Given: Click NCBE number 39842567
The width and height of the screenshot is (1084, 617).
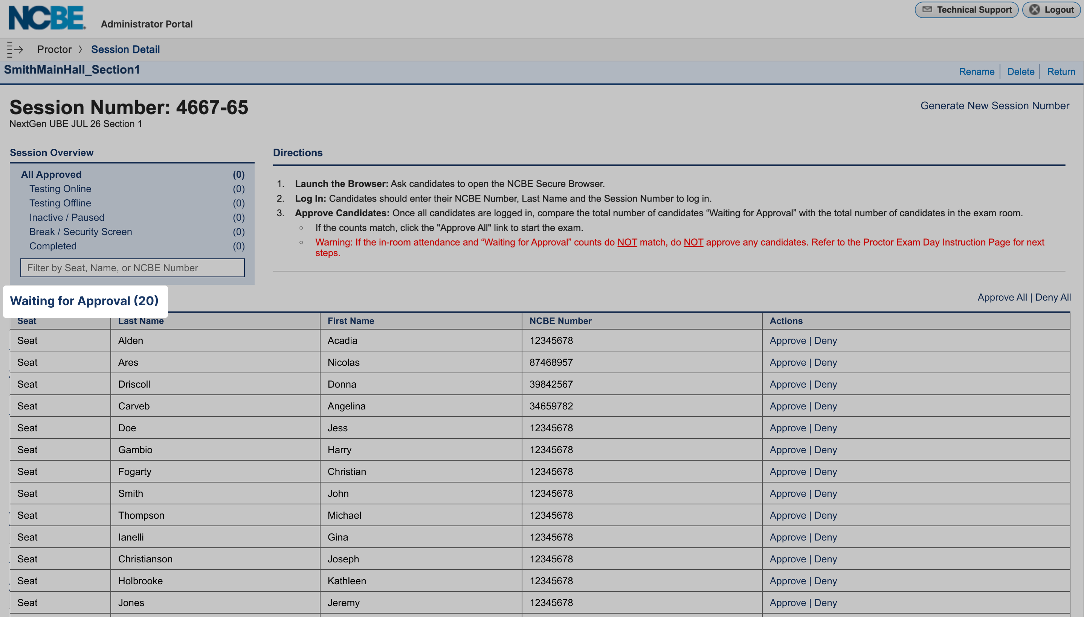Looking at the screenshot, I should tap(551, 384).
